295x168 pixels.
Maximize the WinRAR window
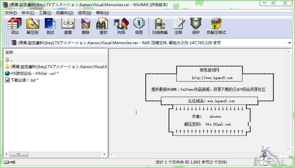click(273, 3)
